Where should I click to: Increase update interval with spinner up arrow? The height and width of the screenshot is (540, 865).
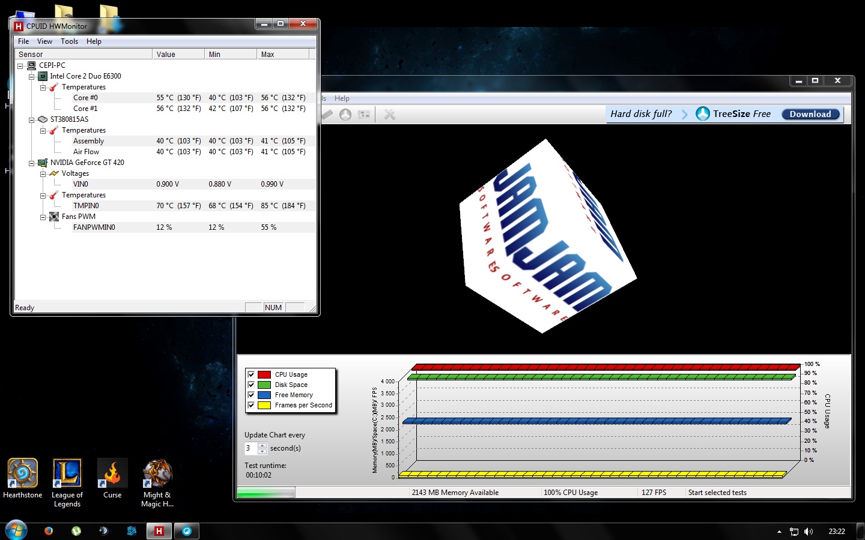(262, 445)
